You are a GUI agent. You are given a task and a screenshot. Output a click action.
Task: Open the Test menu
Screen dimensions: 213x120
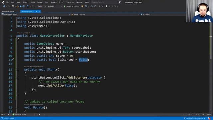tap(47, 2)
